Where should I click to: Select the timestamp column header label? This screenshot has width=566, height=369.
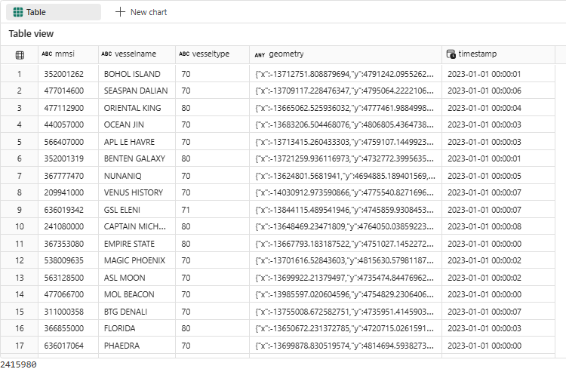tap(478, 54)
